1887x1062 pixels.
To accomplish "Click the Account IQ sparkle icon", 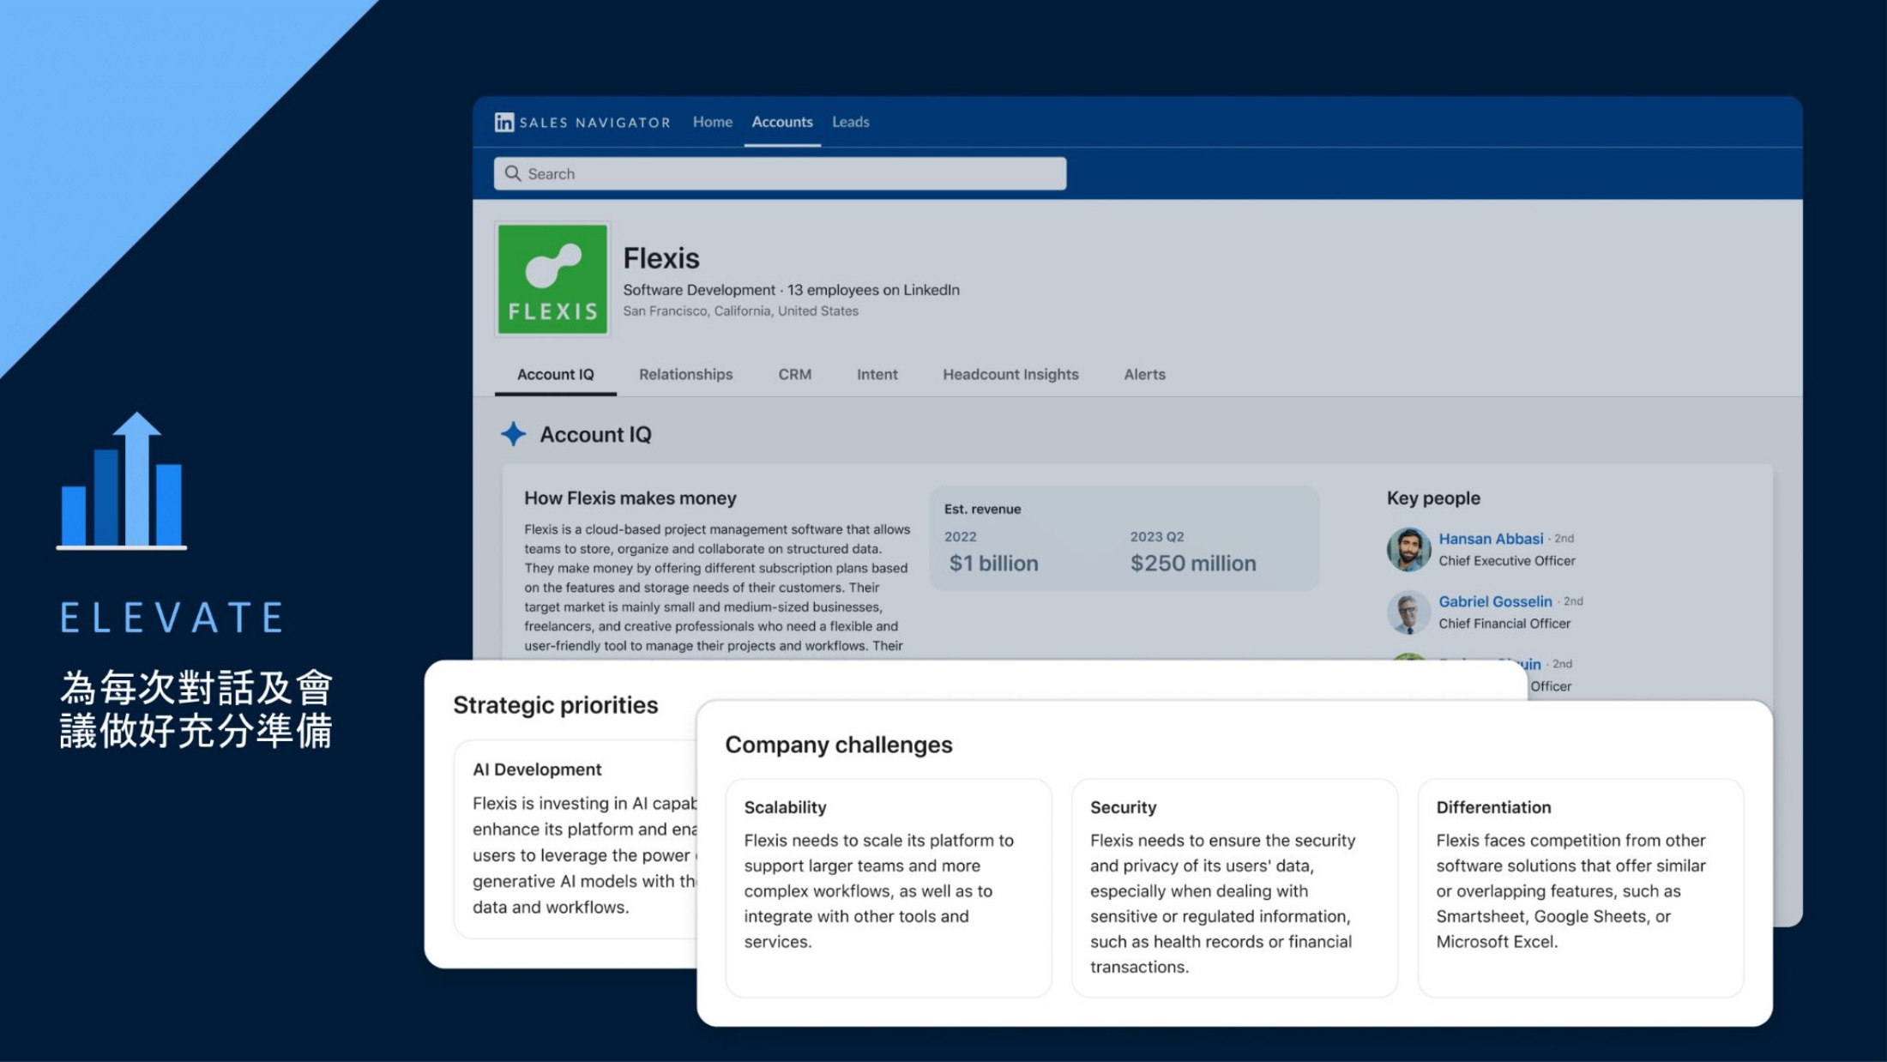I will pos(513,434).
